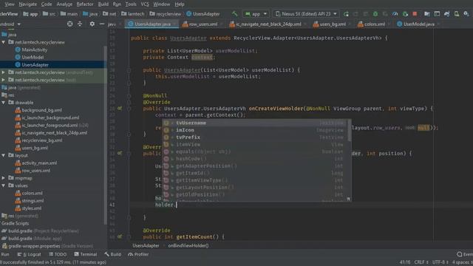
Task: Stop the app with the red Stop icon
Action: pos(415,14)
